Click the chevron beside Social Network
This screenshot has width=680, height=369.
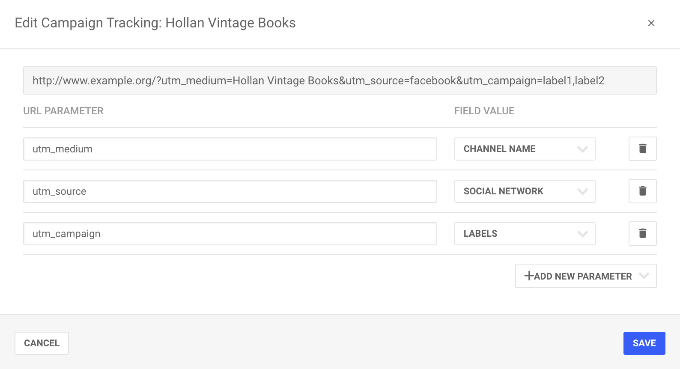(582, 192)
